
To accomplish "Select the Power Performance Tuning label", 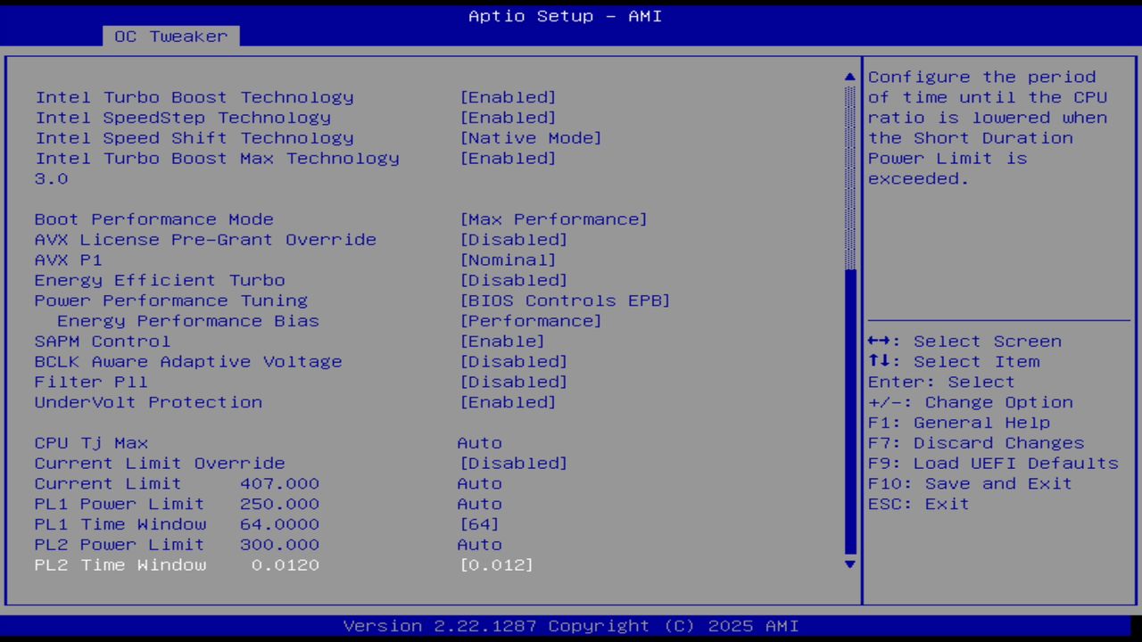I will 171,300.
